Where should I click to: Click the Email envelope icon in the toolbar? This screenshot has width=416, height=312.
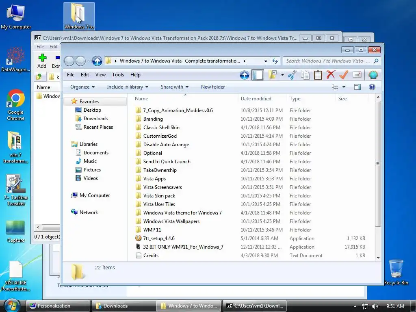[x=357, y=75]
